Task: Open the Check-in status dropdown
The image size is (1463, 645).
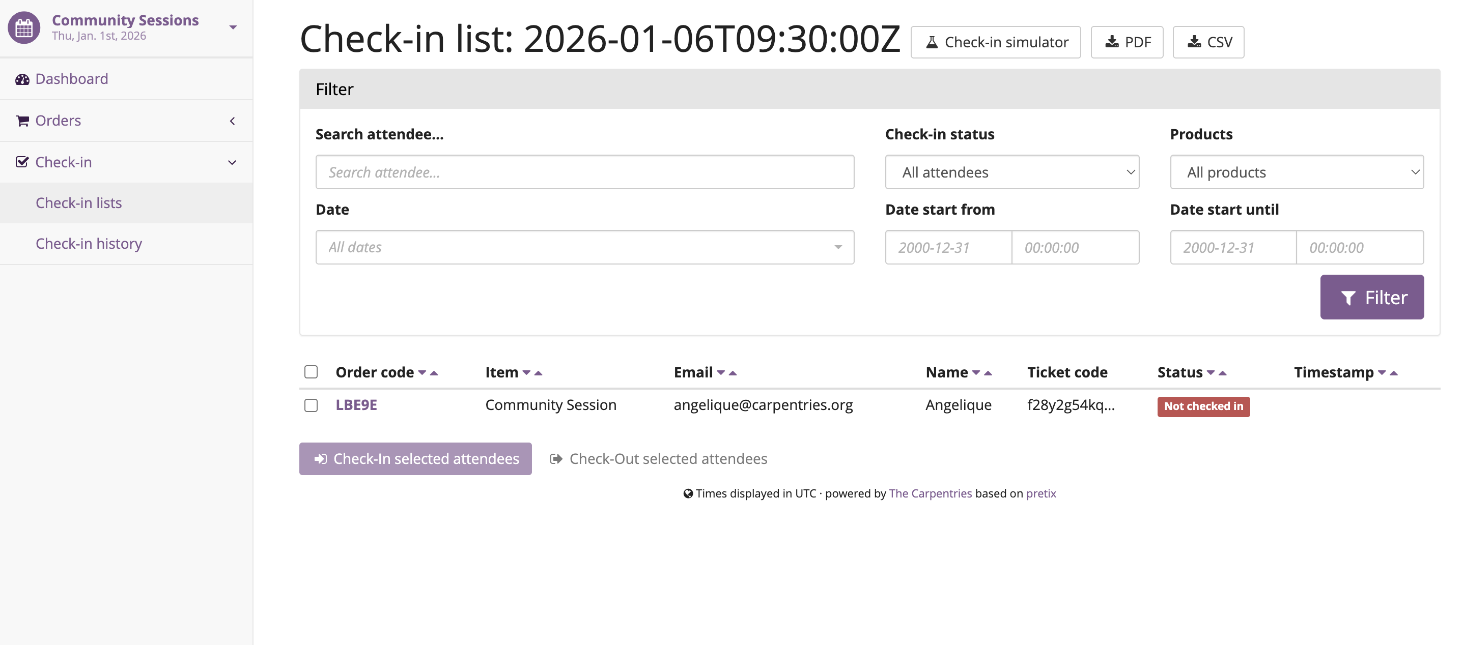Action: 1011,172
